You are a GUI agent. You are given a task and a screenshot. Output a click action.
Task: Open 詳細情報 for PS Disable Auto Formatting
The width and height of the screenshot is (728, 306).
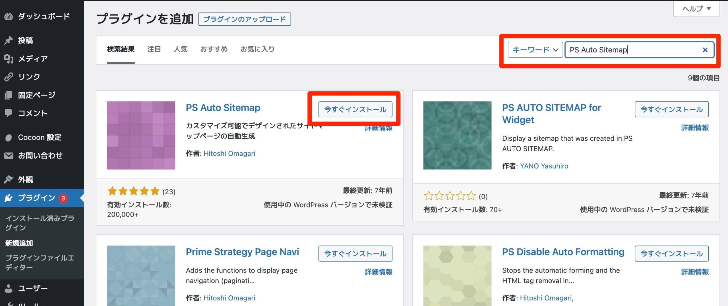click(695, 272)
